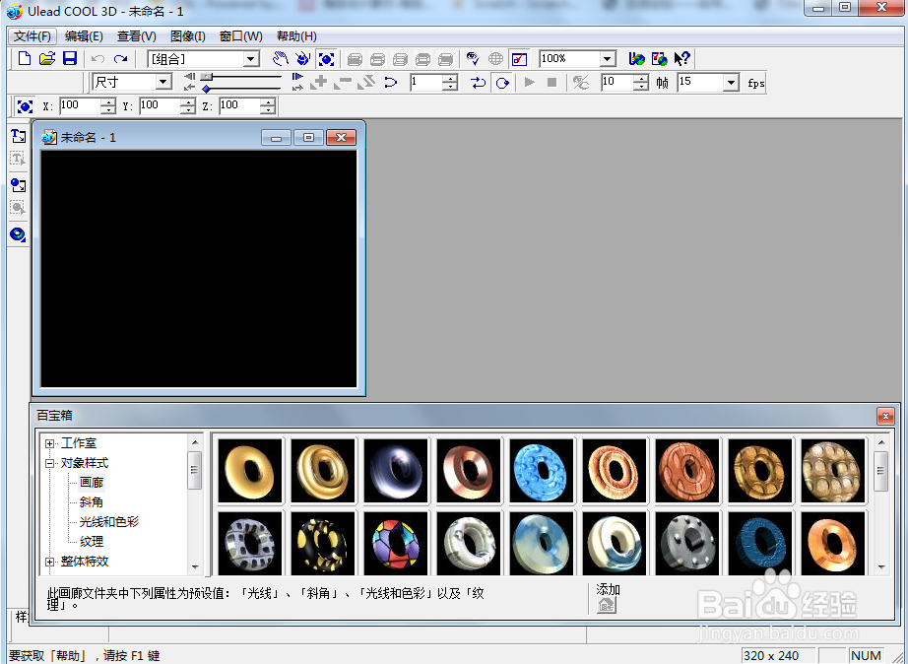Click the blue diamond key frame marker

[206, 89]
